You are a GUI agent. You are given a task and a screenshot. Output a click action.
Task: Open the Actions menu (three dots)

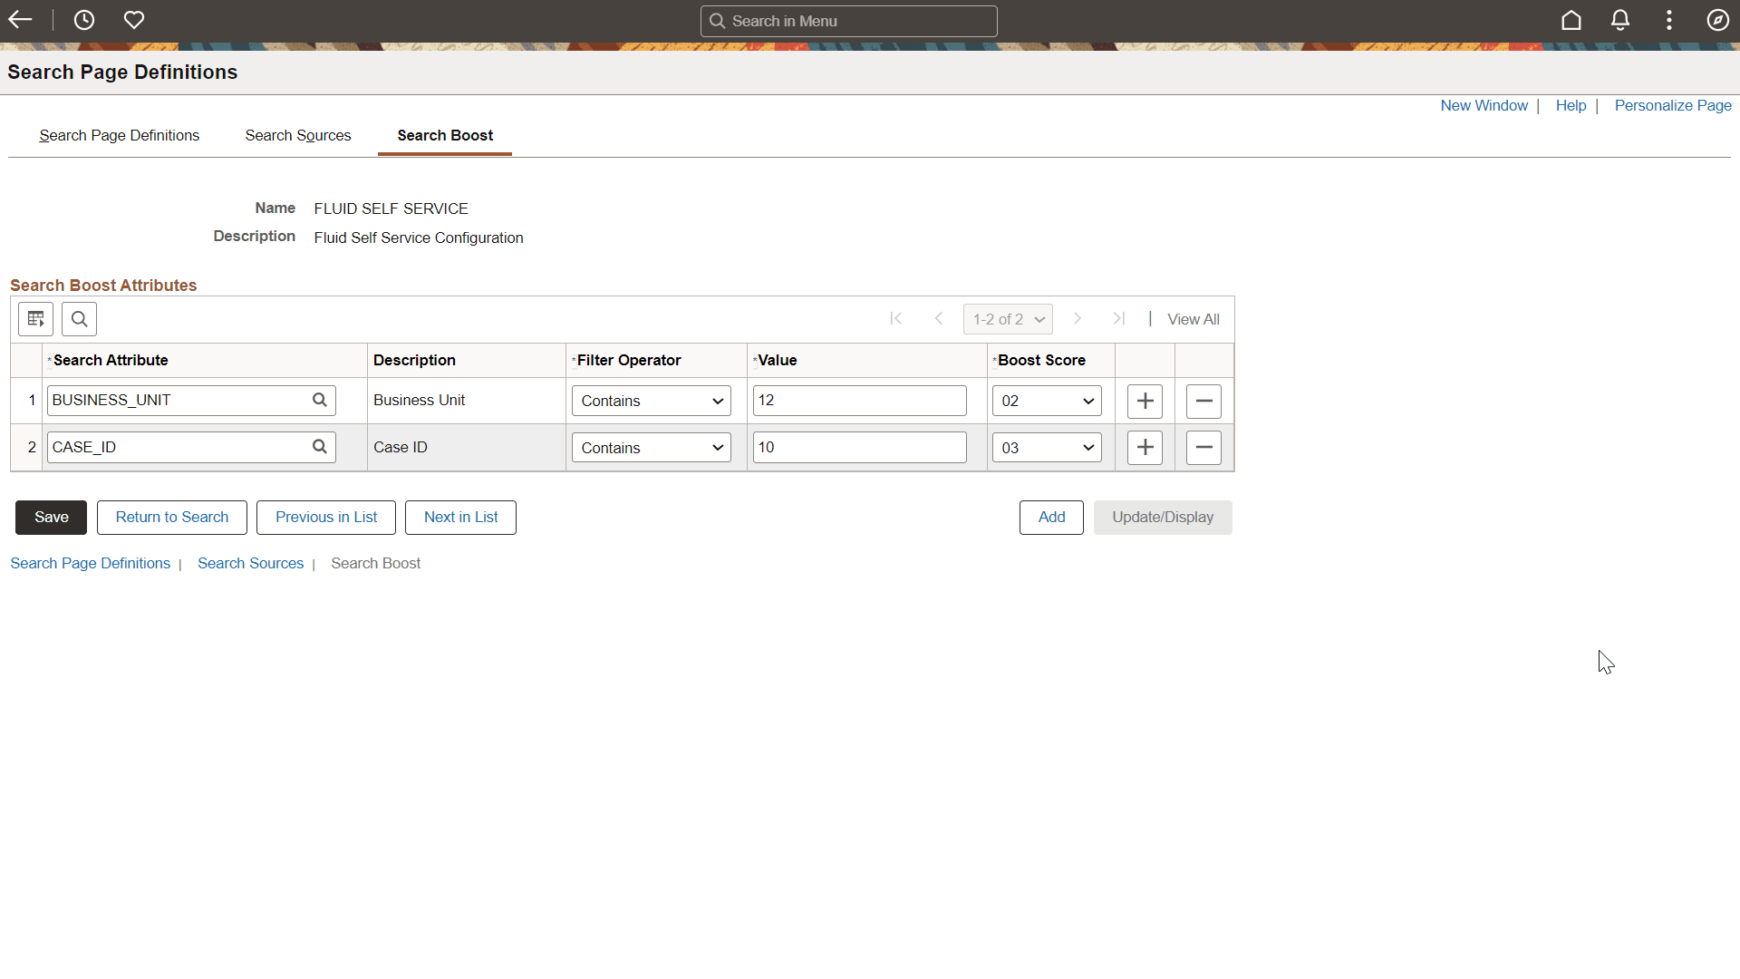coord(1669,20)
